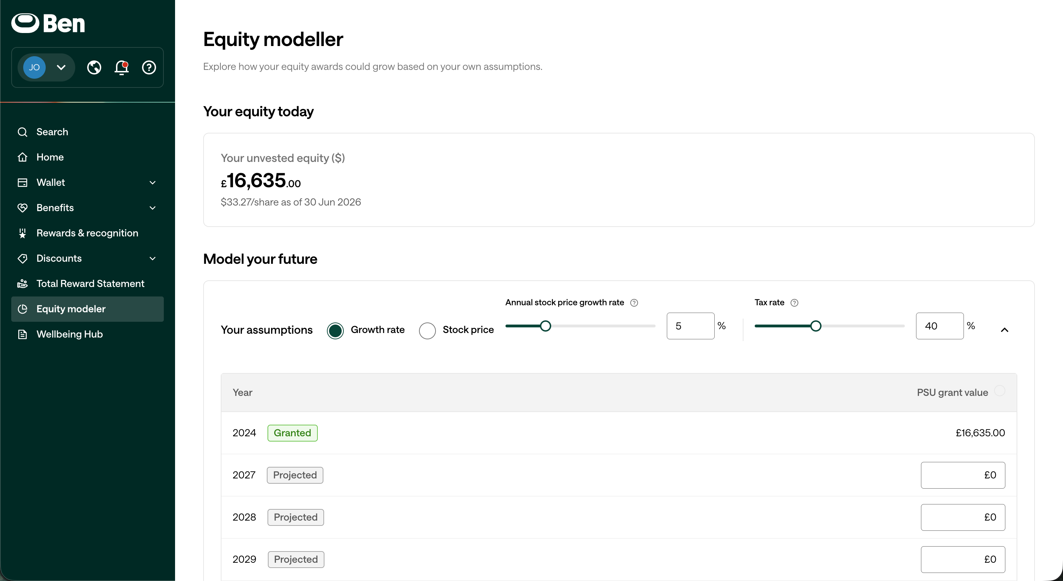The image size is (1063, 581).
Task: Click the Projected badge for 2028
Action: (x=296, y=517)
